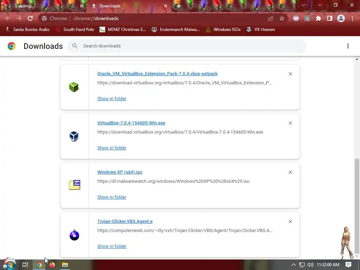Viewport: 360px width, 270px height.
Task: Click the VirtualBox installer file icon
Action: pyautogui.click(x=74, y=136)
